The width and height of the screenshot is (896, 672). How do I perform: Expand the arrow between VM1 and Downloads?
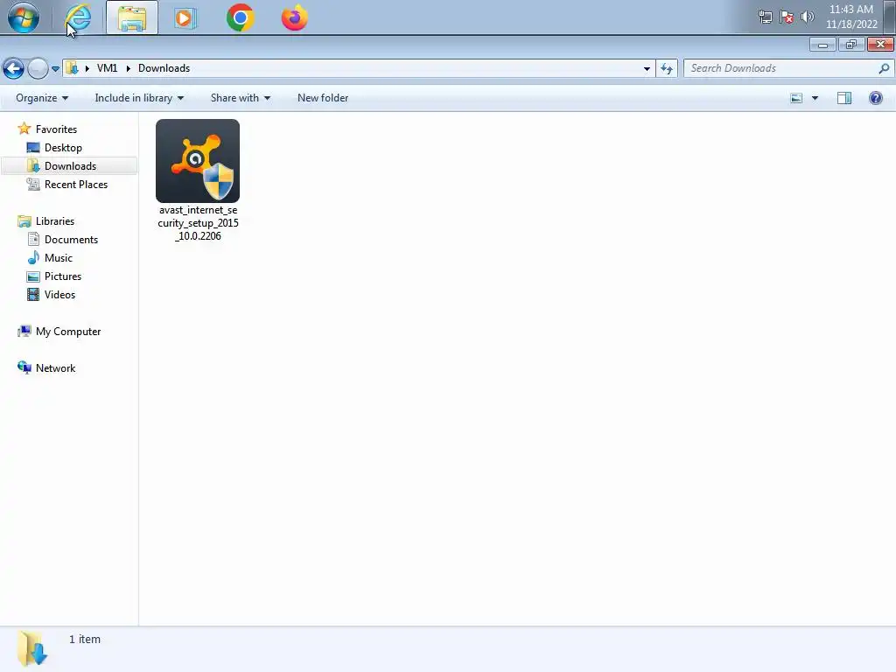[x=128, y=68]
